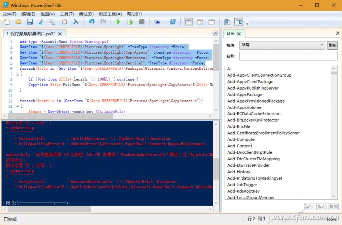Toggle show script pane on right layout
The height and width of the screenshot is (225, 342).
[200, 22]
